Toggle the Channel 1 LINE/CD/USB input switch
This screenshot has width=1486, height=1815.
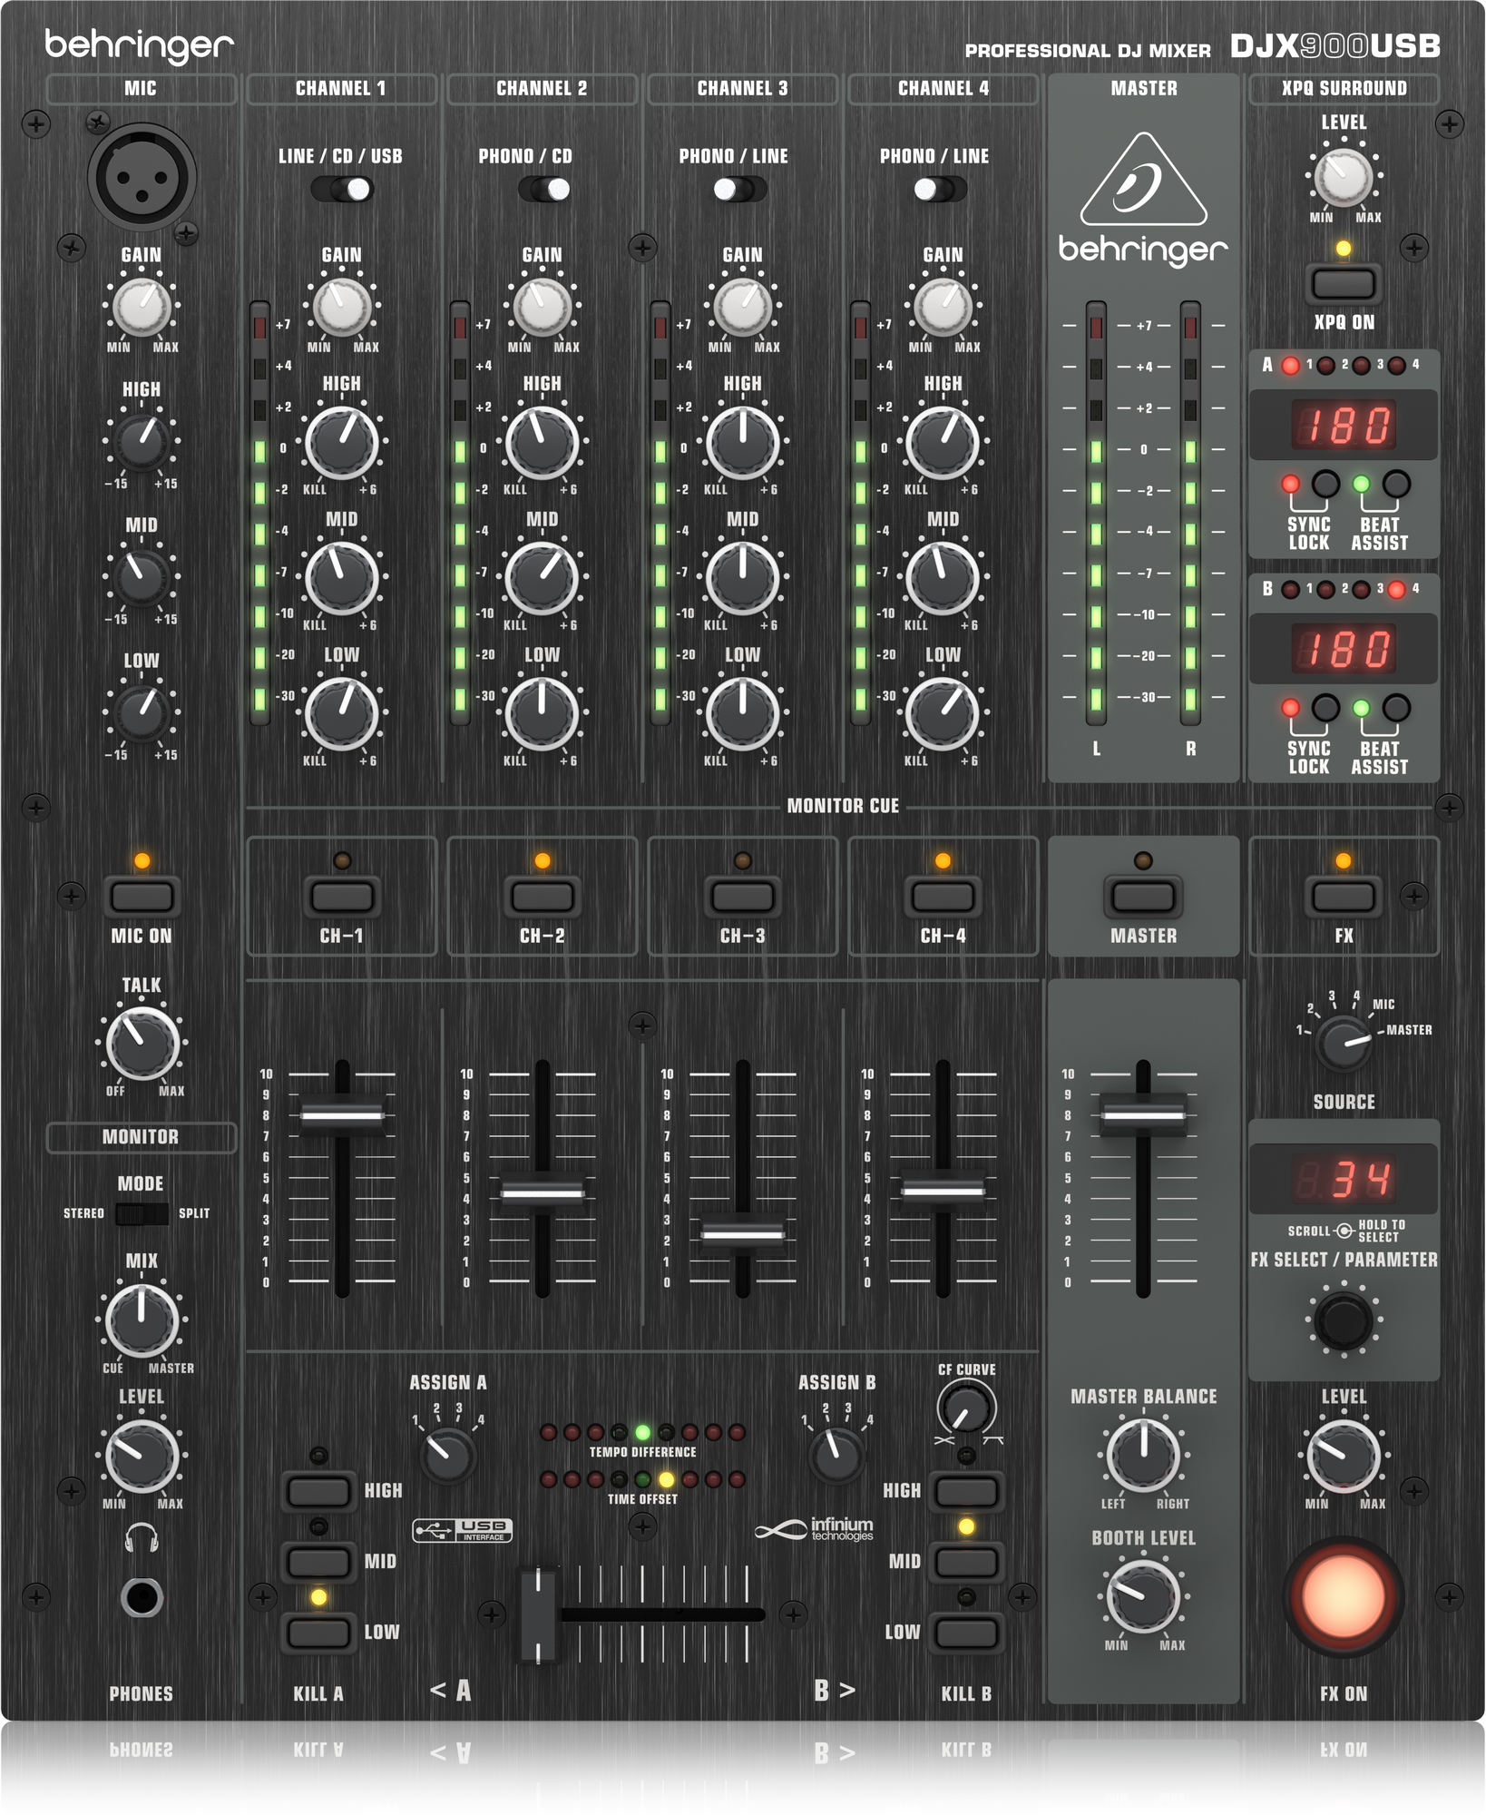point(343,186)
